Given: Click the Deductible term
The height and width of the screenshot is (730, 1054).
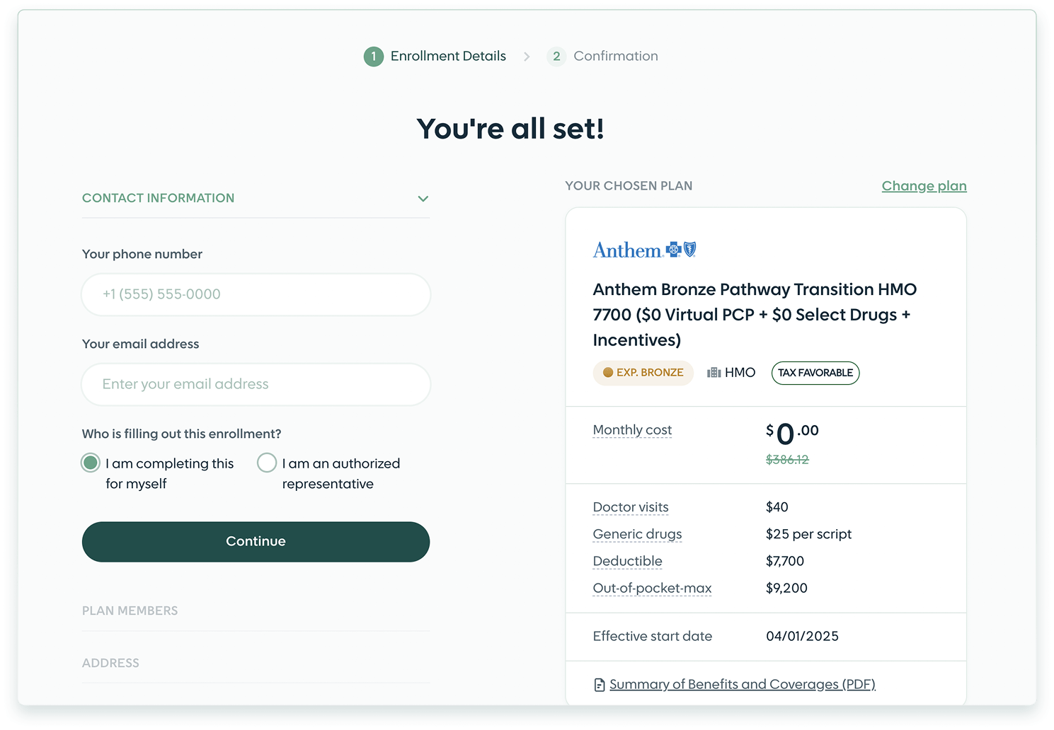Looking at the screenshot, I should (x=628, y=561).
